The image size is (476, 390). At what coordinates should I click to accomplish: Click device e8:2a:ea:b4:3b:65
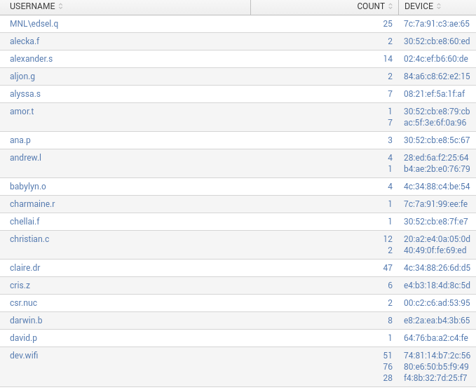tap(436, 321)
